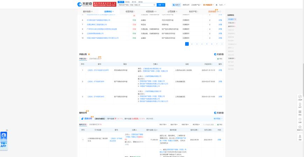Viewport: 304px width, 157px height.
Task: Go to page 2 of the pagination
Action: point(192,44)
